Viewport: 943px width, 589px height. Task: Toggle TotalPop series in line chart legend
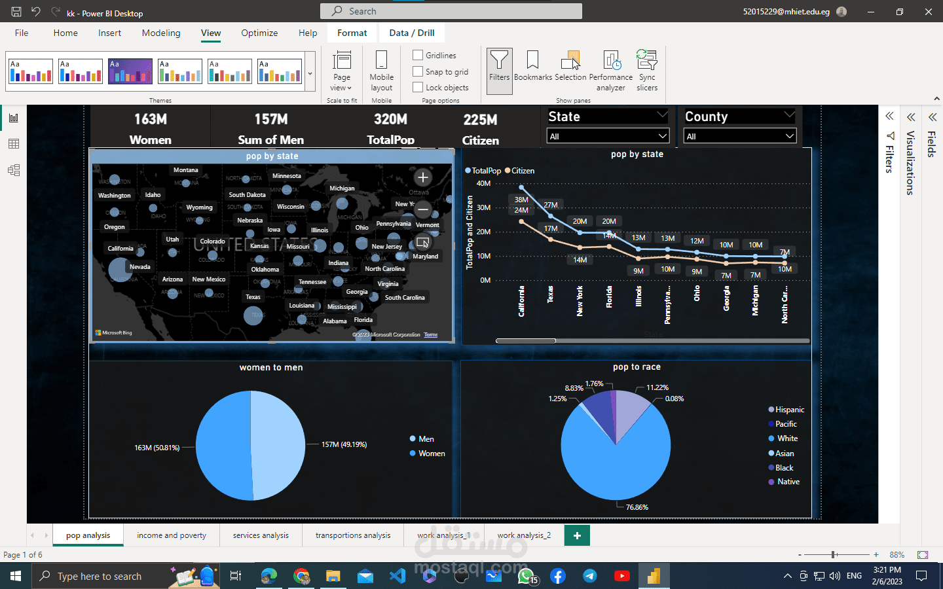483,171
